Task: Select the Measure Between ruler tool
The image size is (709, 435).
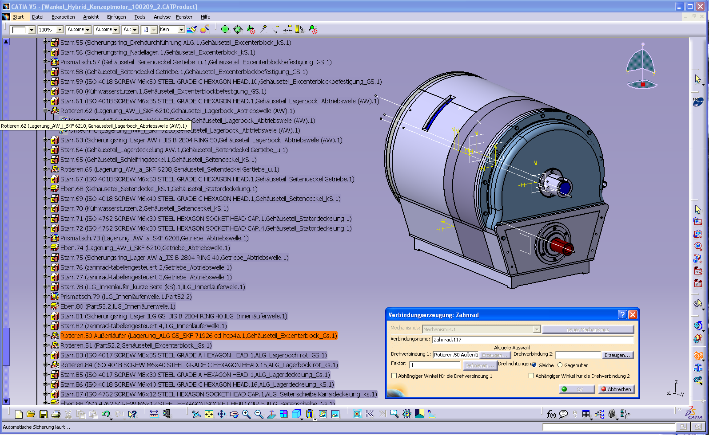Action: tap(154, 414)
